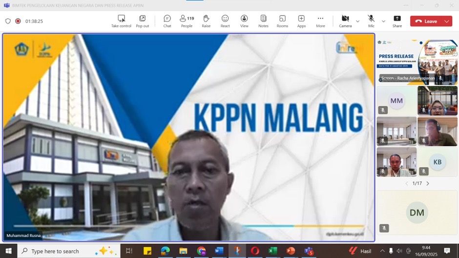This screenshot has width=459, height=258.
Task: Open Sticky Notes from taskbar
Action: coord(147,251)
